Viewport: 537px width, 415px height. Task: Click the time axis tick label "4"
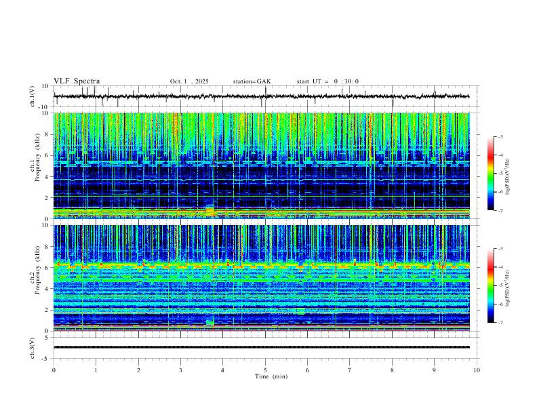[x=223, y=370]
